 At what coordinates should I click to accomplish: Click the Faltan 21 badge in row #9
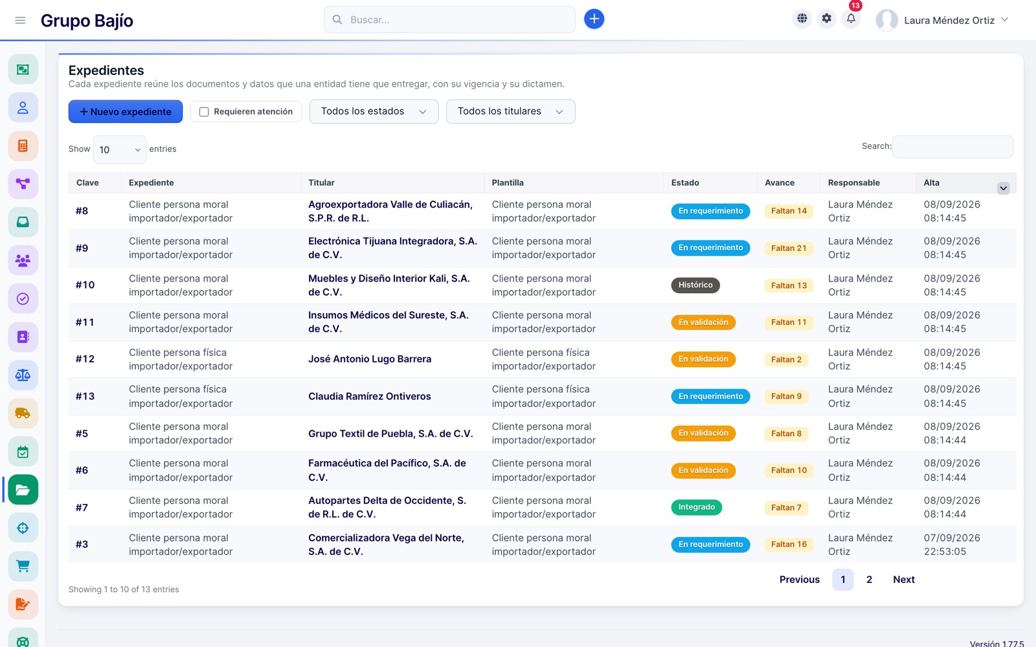point(789,248)
